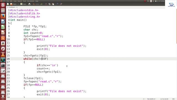Switch to gedit text editor launcher icon
Image resolution: width=177 pixels, height=100 pixels.
[3, 71]
